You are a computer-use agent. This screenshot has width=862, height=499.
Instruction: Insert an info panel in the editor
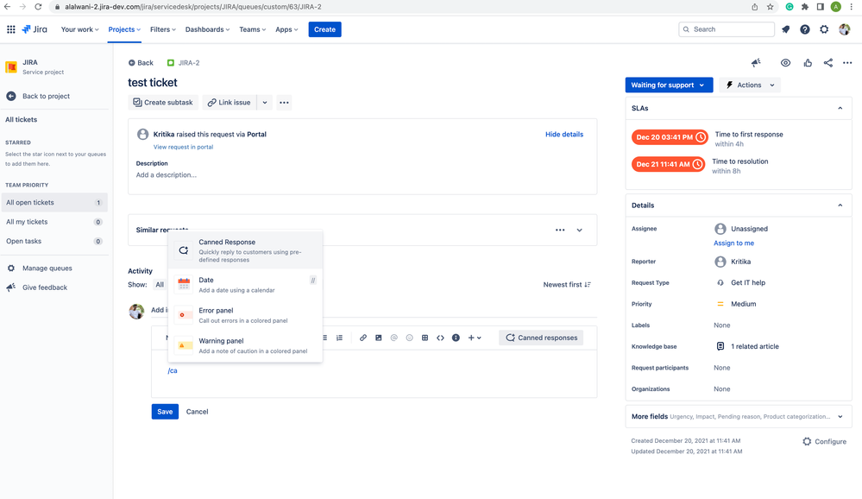tap(456, 338)
